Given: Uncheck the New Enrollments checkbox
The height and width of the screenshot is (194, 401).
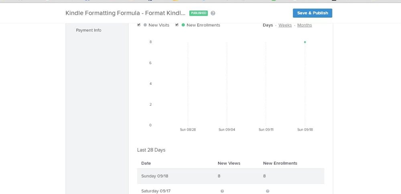Looking at the screenshot, I should [177, 25].
